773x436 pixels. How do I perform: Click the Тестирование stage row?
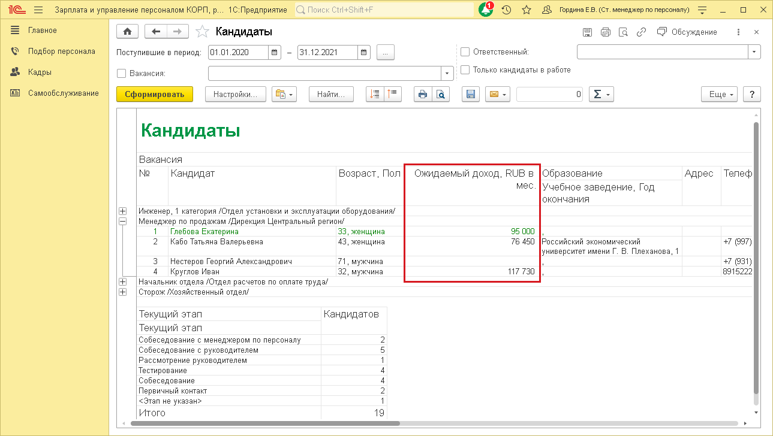[262, 371]
